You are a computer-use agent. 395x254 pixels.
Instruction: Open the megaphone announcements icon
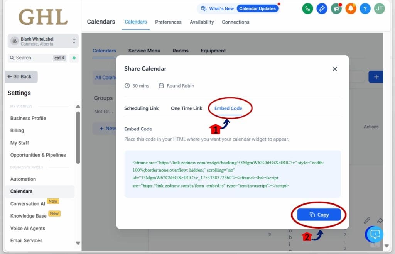(x=336, y=9)
